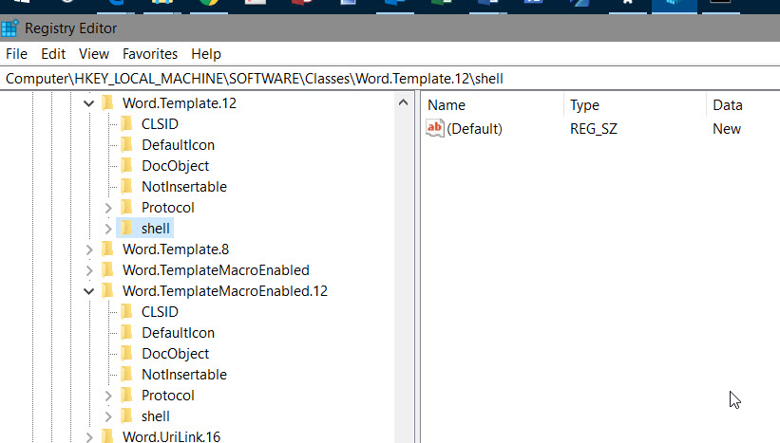Image resolution: width=780 pixels, height=443 pixels.
Task: Open the Help menu
Action: tap(206, 54)
